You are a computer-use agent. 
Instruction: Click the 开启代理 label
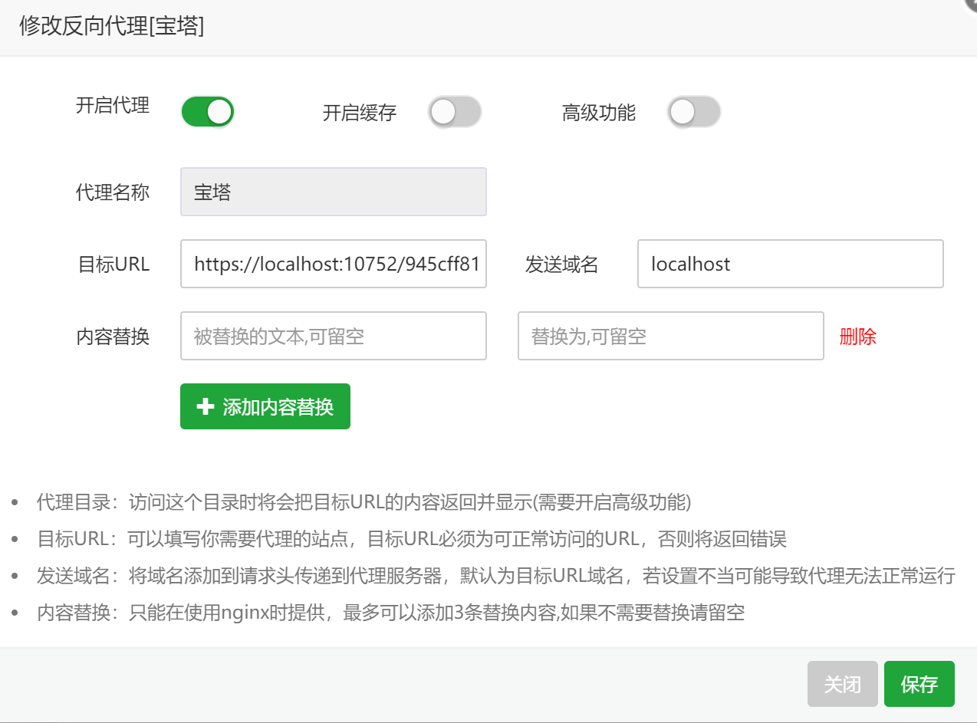(x=113, y=105)
